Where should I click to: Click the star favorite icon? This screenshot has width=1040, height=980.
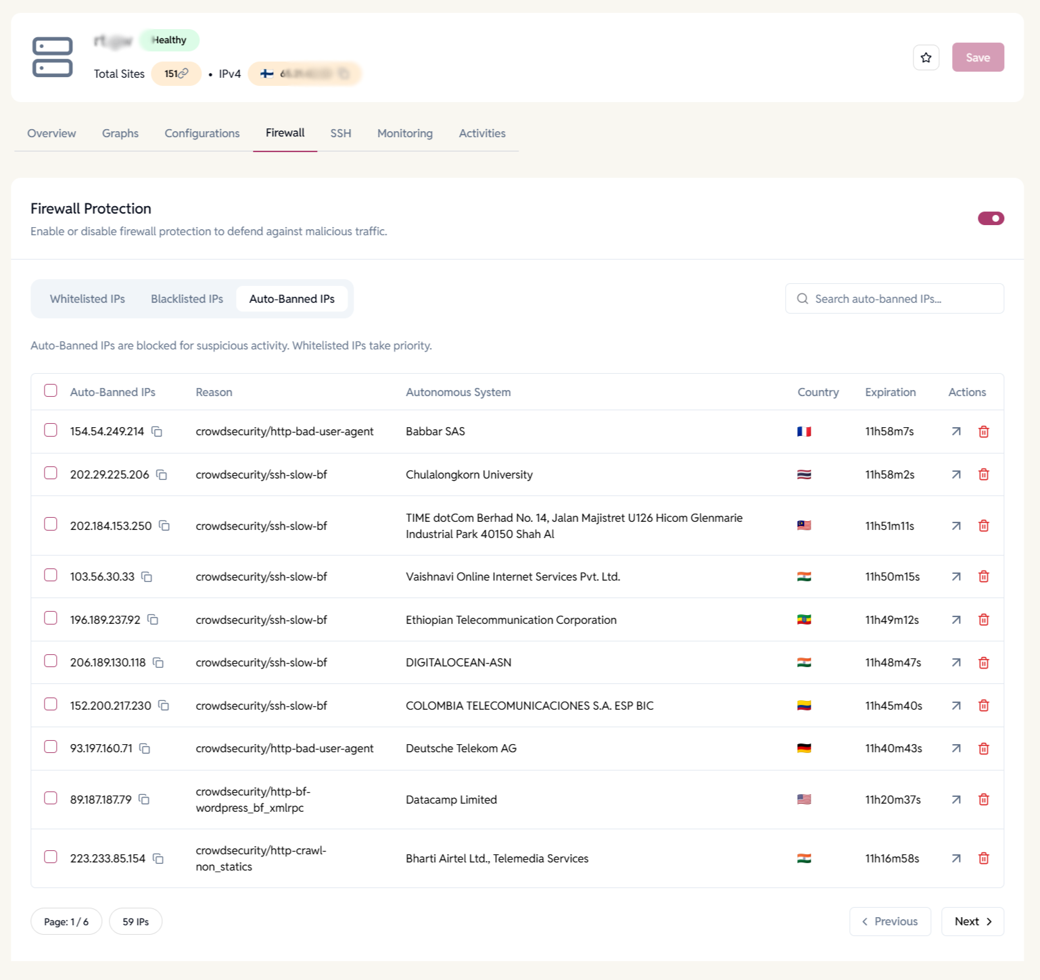click(x=926, y=57)
